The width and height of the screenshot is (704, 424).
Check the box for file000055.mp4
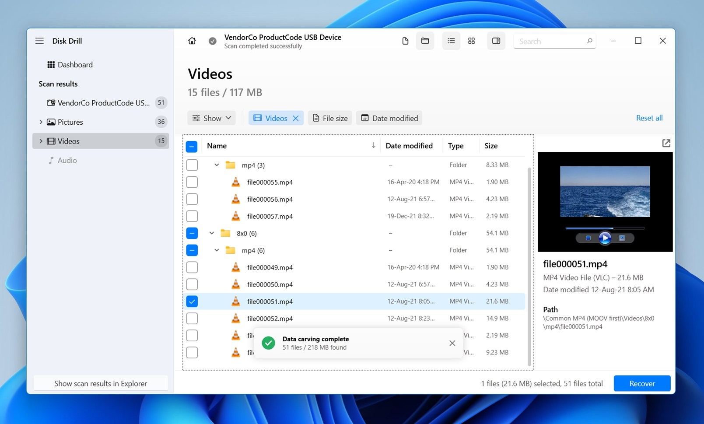point(192,182)
